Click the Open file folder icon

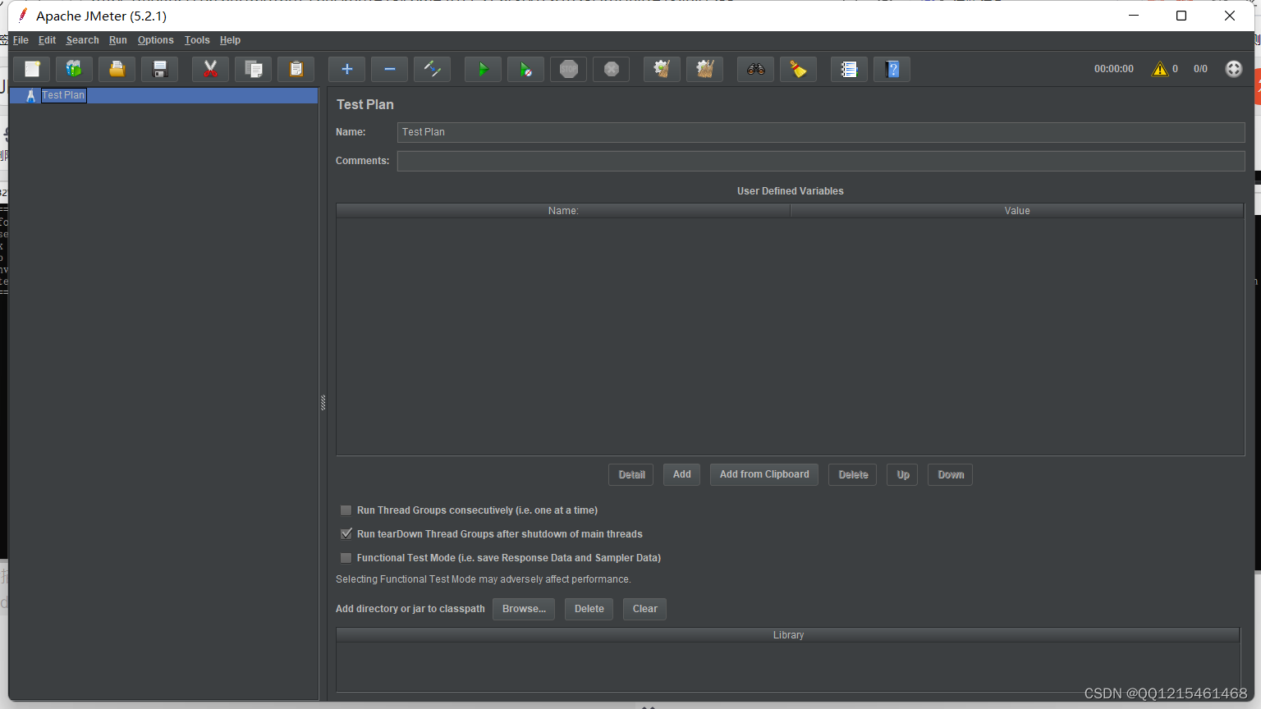(x=117, y=69)
